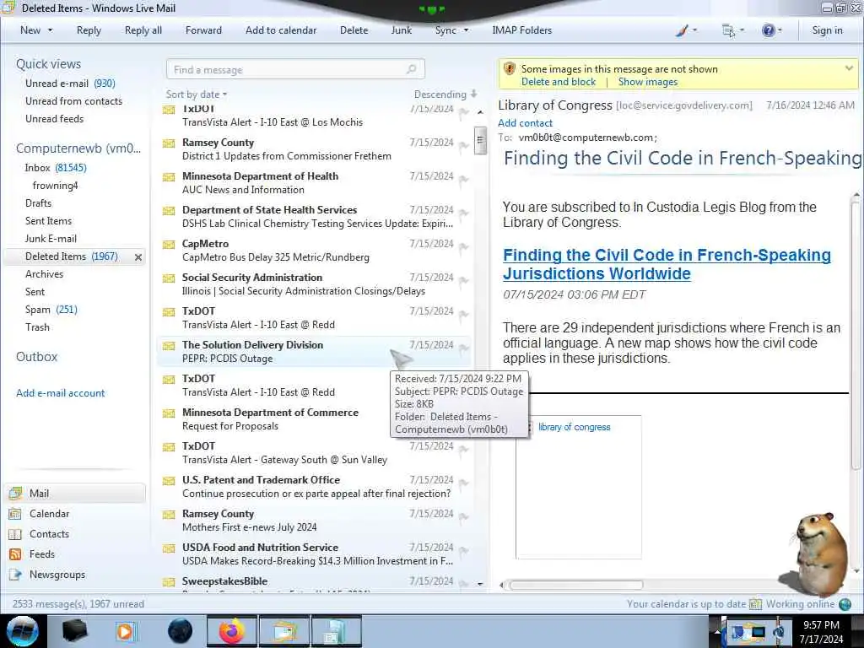Open the Mail shortcut icon
This screenshot has width=864, height=648.
coord(15,493)
